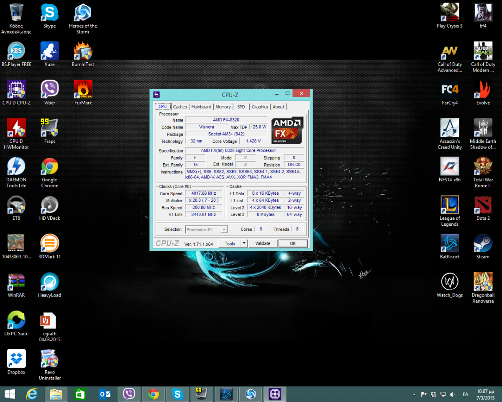Select the DAEMON Tools Lite icon
The height and width of the screenshot is (402, 502).
(x=16, y=173)
